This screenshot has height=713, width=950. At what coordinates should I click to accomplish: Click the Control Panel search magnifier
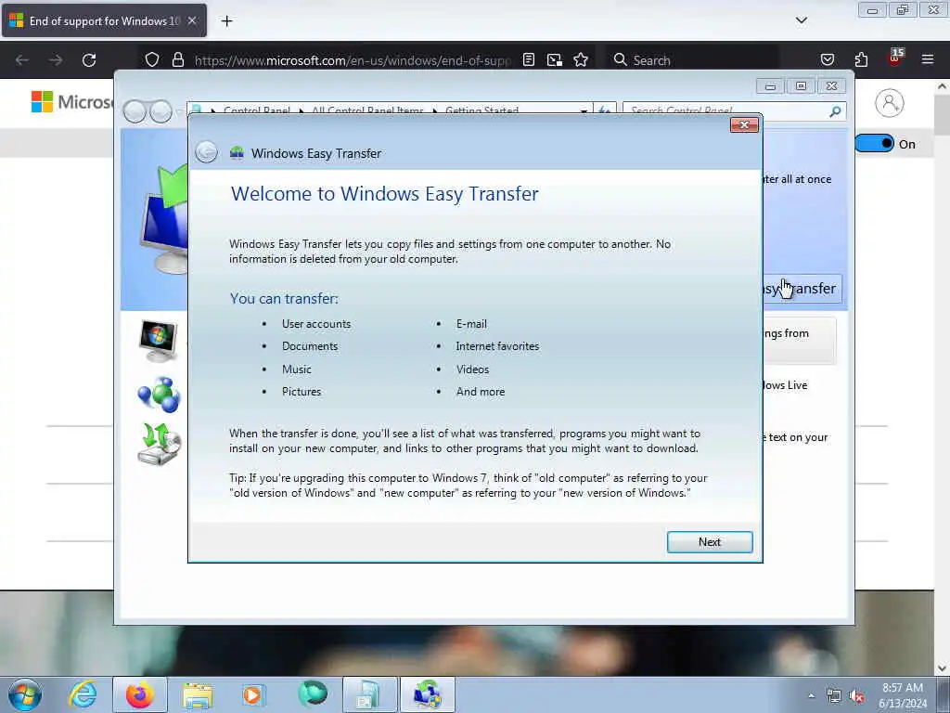(835, 111)
